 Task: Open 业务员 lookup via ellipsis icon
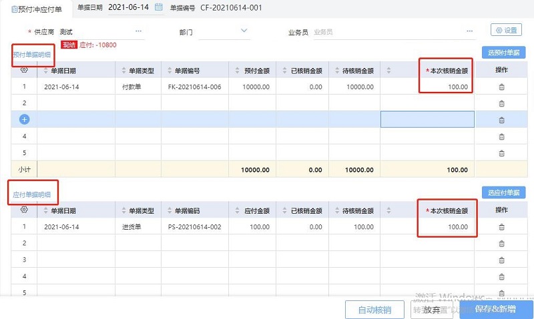pos(471,31)
